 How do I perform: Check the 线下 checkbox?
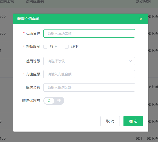tap(67, 47)
